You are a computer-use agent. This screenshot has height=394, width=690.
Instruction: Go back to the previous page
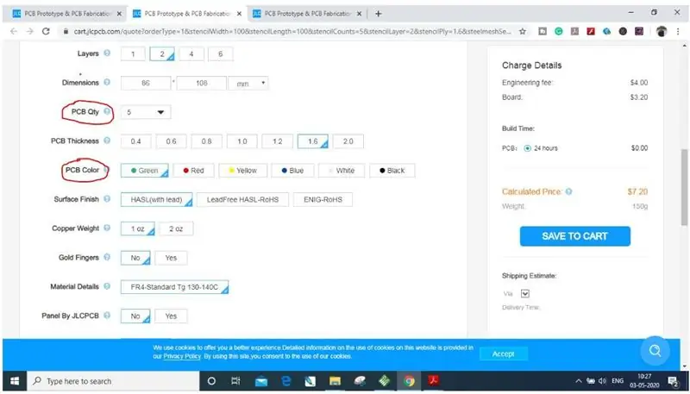[14, 31]
